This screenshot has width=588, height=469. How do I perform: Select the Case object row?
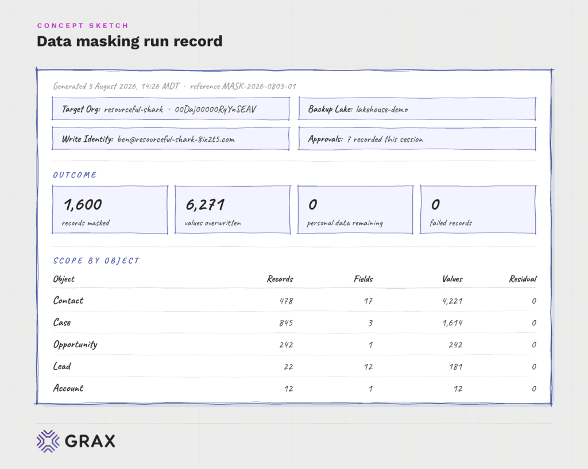pos(295,323)
